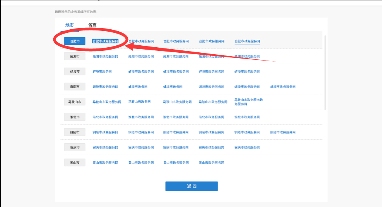Select the 淮北市 city button
This screenshot has height=207, width=382.
pyautogui.click(x=74, y=117)
